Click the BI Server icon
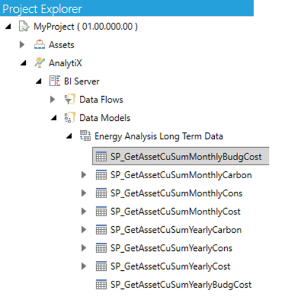Screen dimensions: 301x306 55,81
